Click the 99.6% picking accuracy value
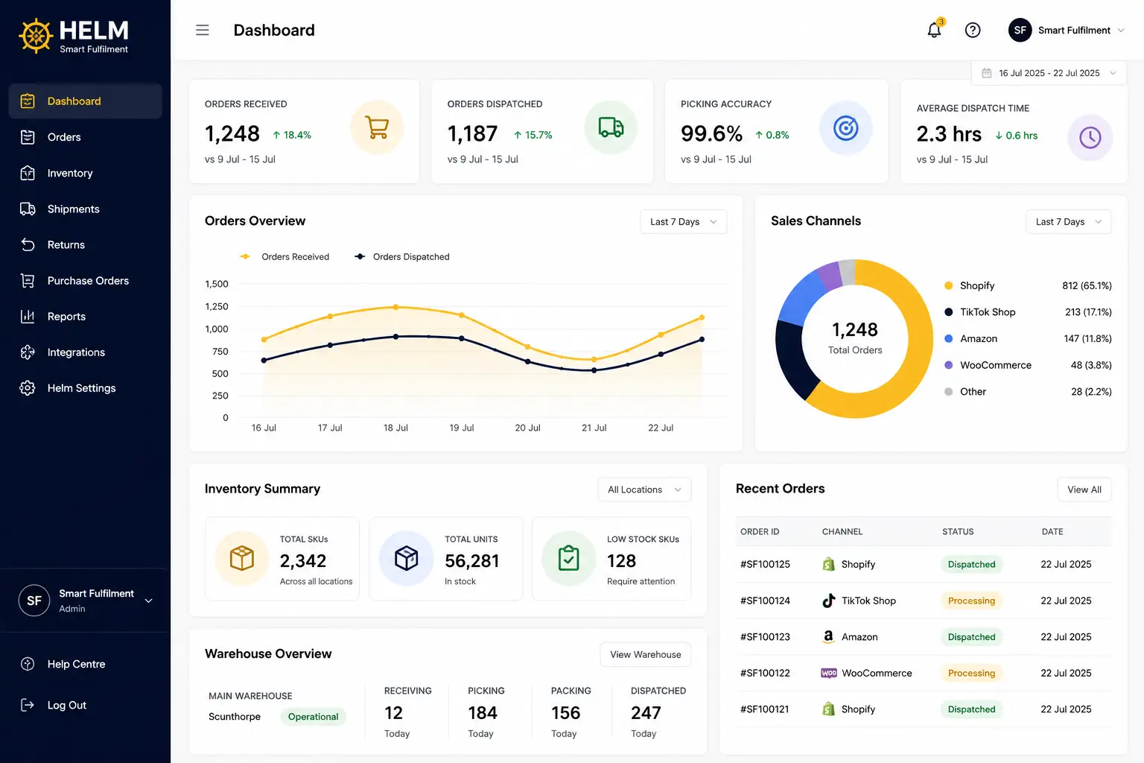 [x=711, y=134]
